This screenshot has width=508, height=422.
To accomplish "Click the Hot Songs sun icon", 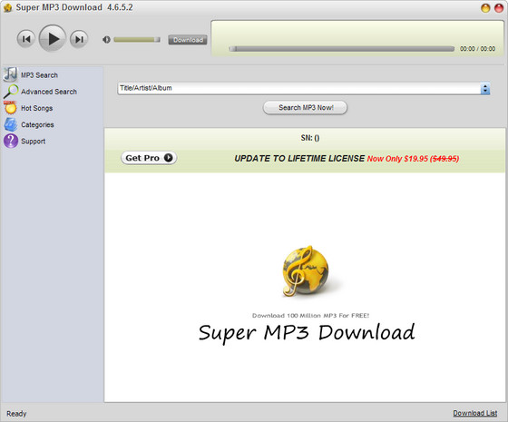I will tap(10, 108).
